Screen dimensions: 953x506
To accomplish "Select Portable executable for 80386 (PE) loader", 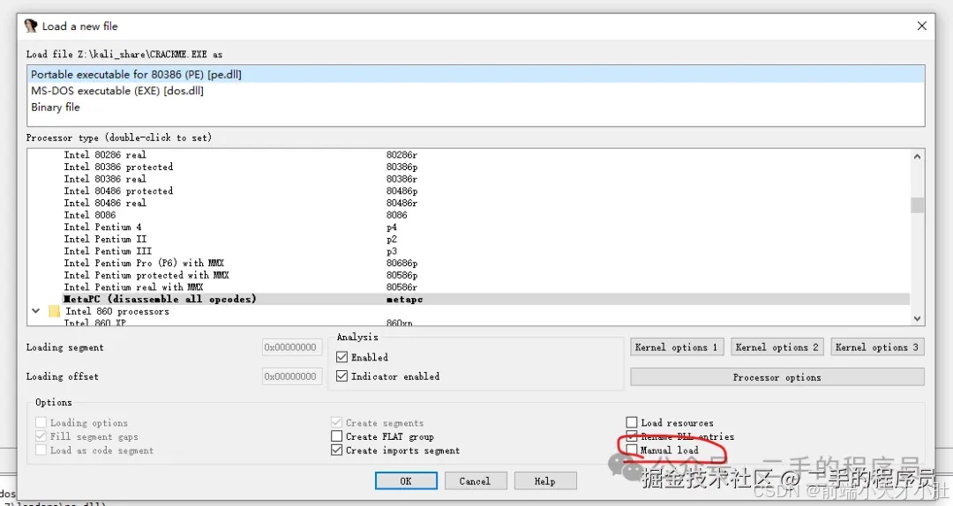I will [x=476, y=74].
